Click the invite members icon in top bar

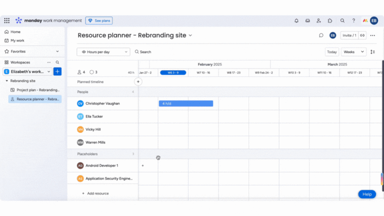coord(318,21)
